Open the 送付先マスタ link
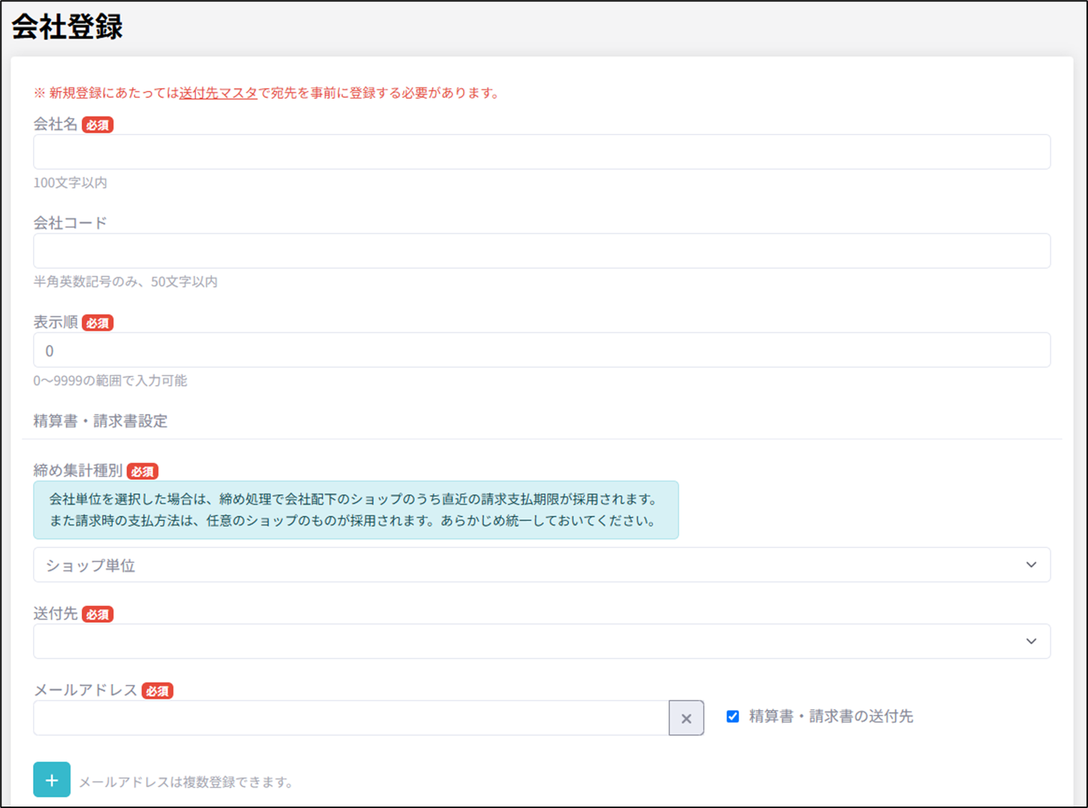This screenshot has height=808, width=1088. tap(218, 93)
